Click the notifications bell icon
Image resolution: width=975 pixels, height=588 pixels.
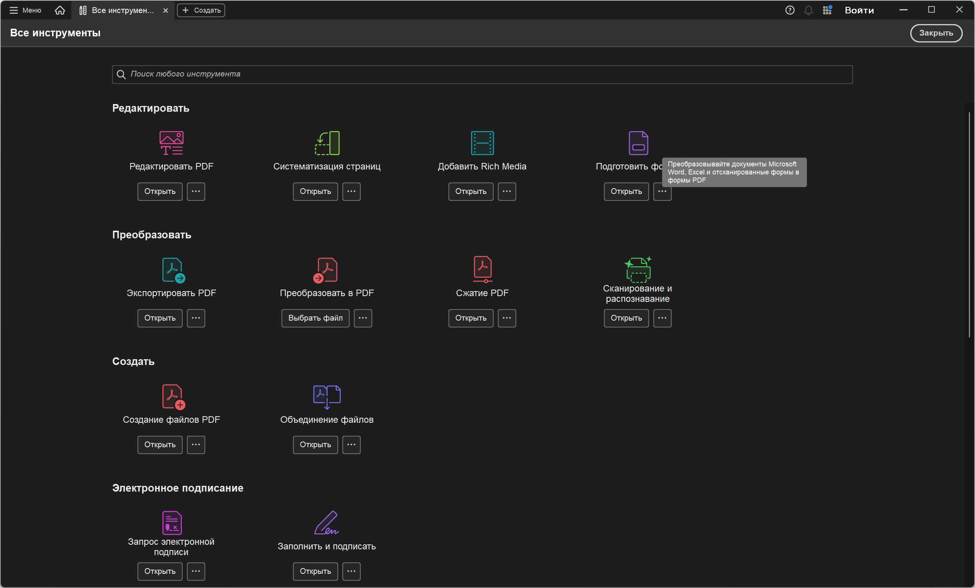pyautogui.click(x=808, y=10)
